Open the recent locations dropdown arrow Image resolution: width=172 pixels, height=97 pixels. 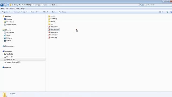8,5
